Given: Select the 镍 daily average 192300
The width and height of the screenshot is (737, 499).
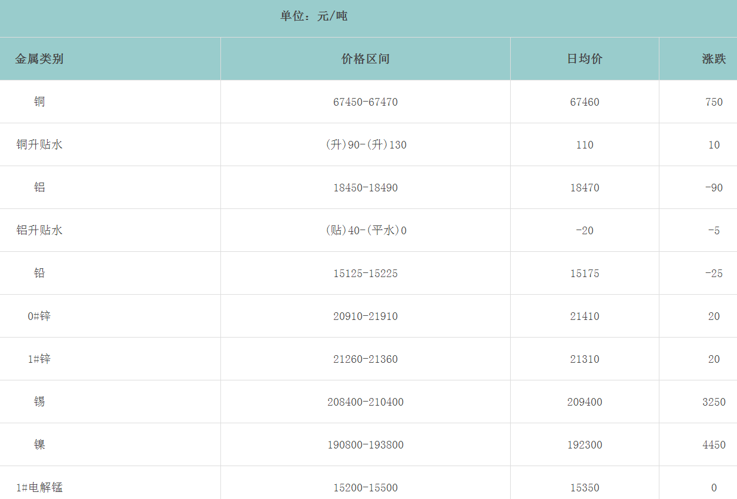Looking at the screenshot, I should [585, 445].
